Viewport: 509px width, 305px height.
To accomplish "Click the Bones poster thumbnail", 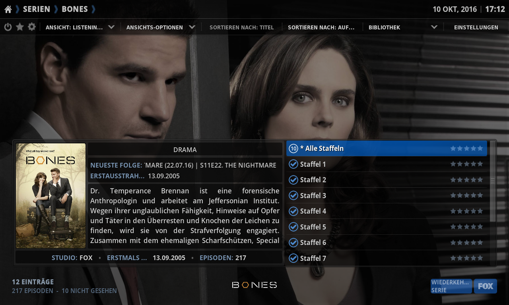I will pyautogui.click(x=51, y=196).
